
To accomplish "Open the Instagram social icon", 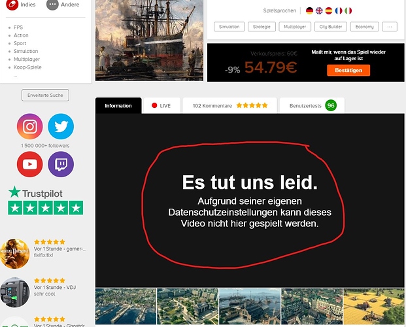I will tap(30, 126).
